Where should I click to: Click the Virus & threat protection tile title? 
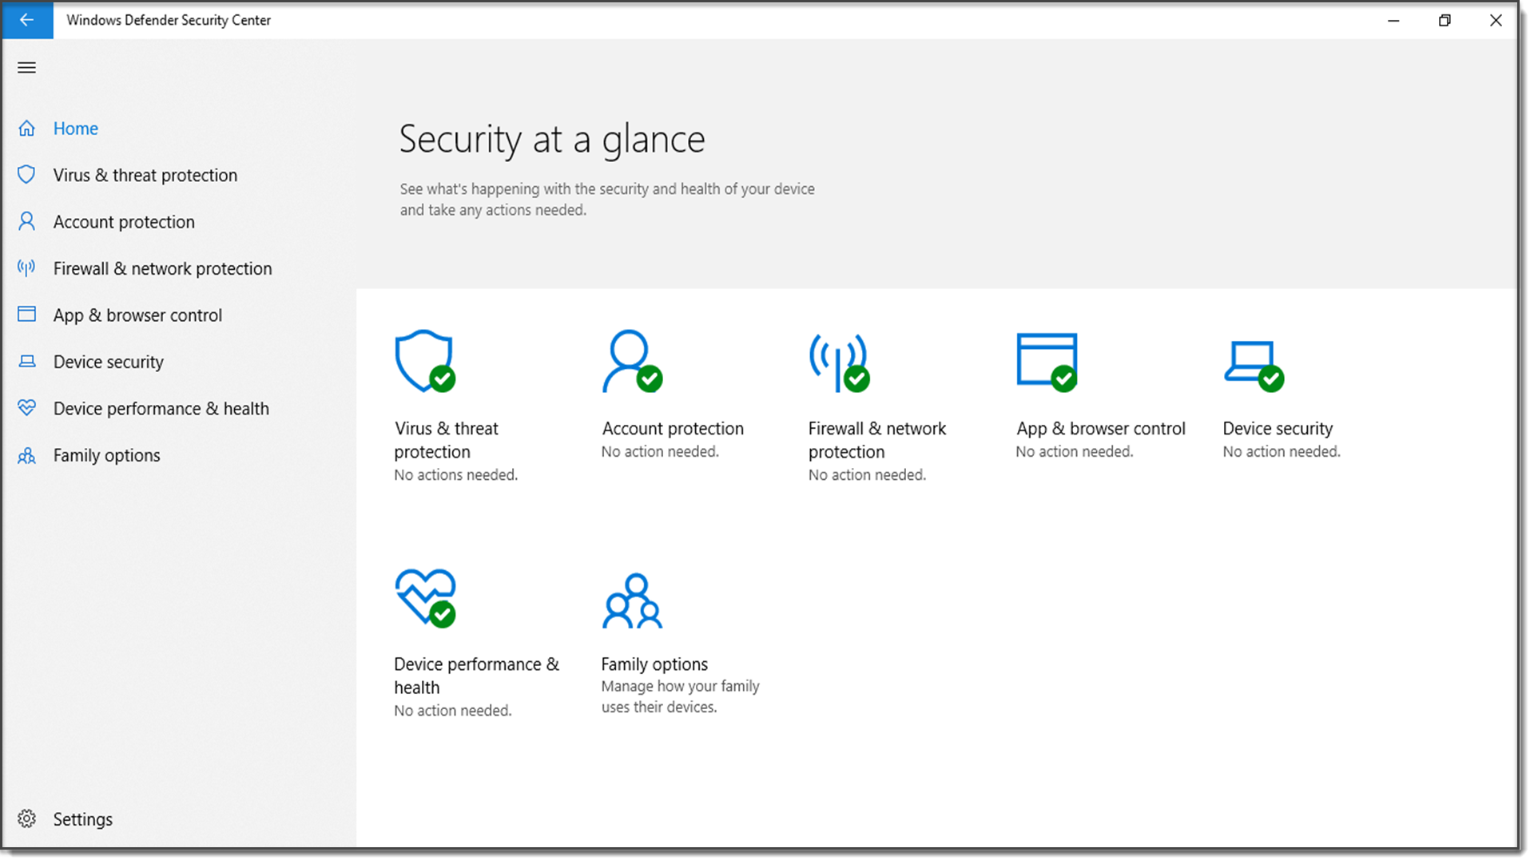(x=447, y=440)
